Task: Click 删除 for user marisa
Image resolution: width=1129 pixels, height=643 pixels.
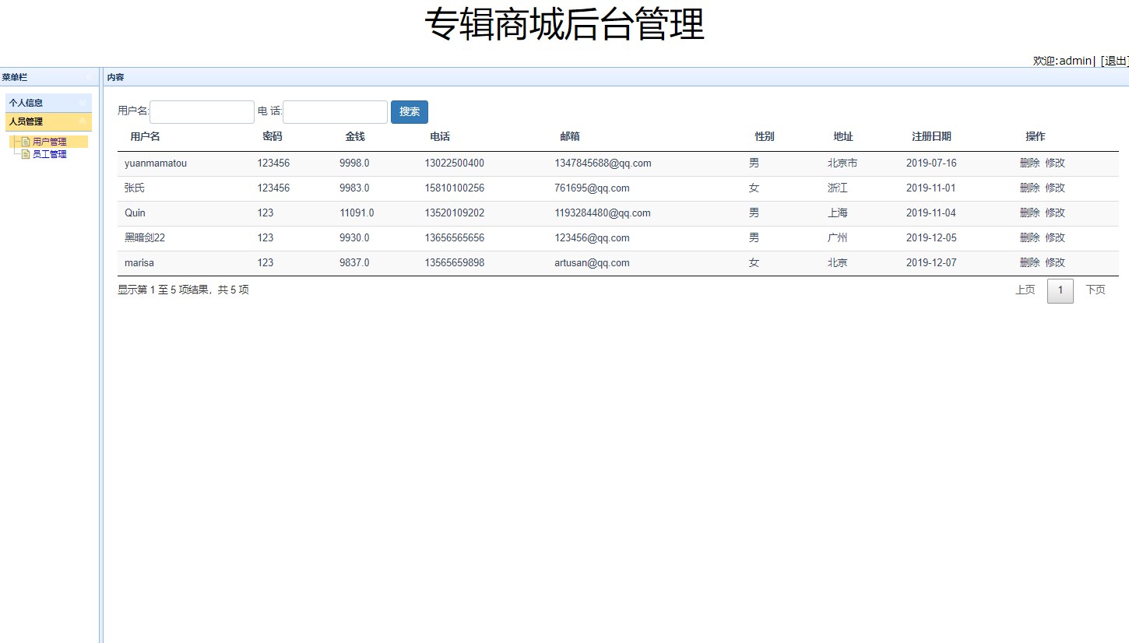Action: (1029, 262)
